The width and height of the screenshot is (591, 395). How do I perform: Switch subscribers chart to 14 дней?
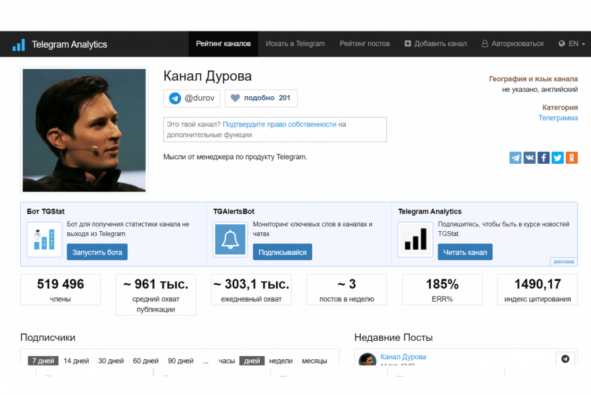tap(76, 361)
